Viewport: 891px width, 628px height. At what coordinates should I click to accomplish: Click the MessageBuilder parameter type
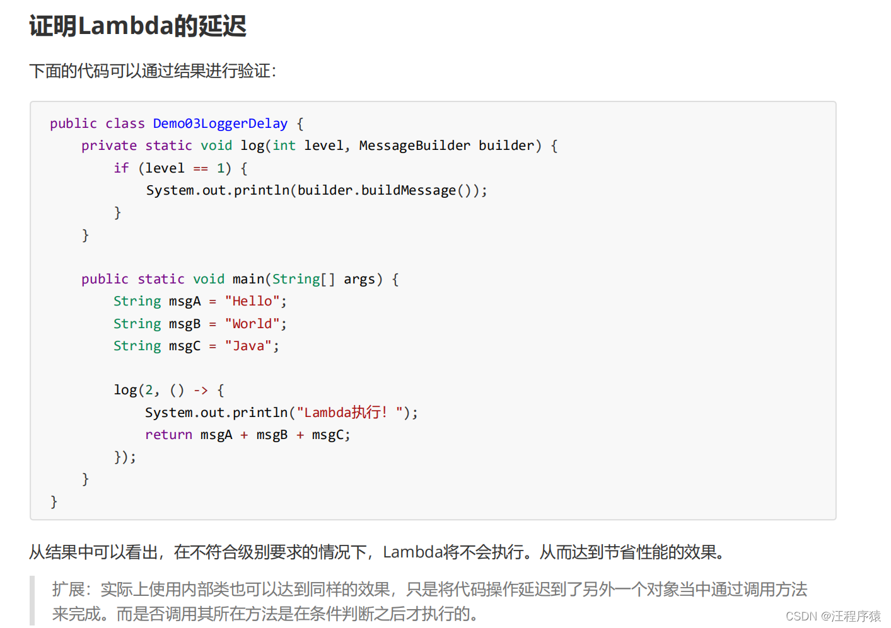tap(414, 146)
